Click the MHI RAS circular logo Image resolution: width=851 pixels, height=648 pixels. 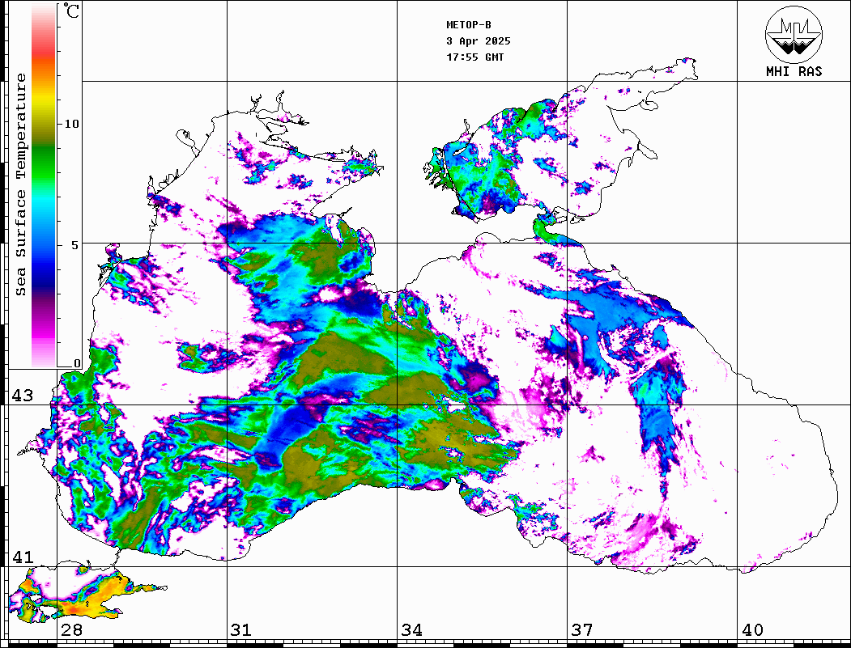[x=794, y=34]
